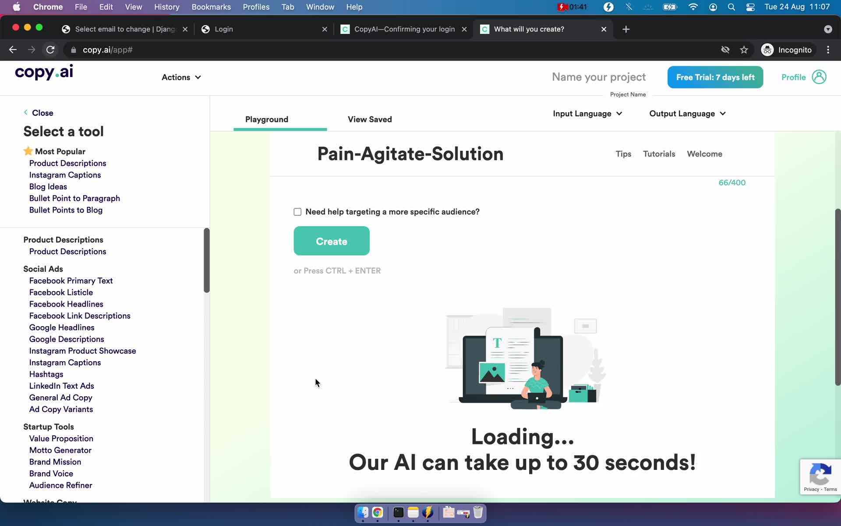Viewport: 841px width, 526px height.
Task: Select Audience Refiner tool
Action: tap(61, 486)
